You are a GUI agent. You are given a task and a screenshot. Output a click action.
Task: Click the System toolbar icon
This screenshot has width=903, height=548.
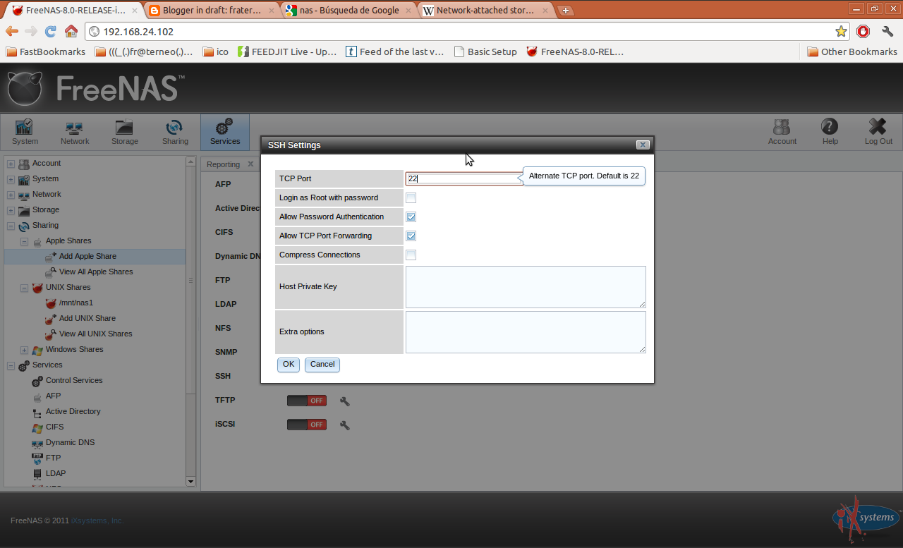[24, 131]
